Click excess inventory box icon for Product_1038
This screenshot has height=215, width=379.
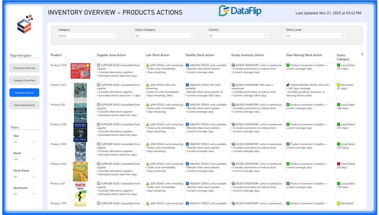point(233,125)
